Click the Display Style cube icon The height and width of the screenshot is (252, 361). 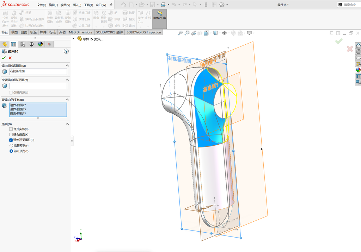(x=215, y=33)
